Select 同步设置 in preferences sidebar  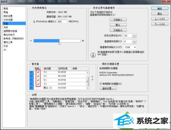(8, 16)
